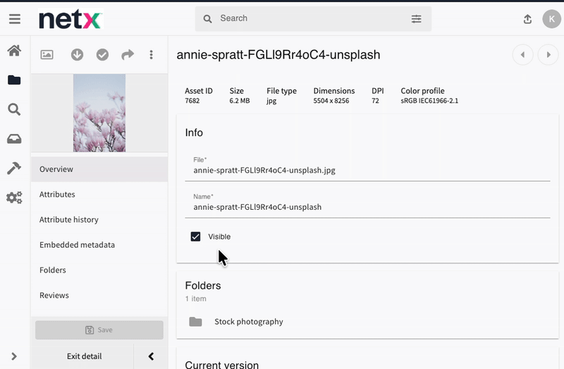Open the three-dot more actions menu
Screen dimensions: 564x369
(151, 55)
